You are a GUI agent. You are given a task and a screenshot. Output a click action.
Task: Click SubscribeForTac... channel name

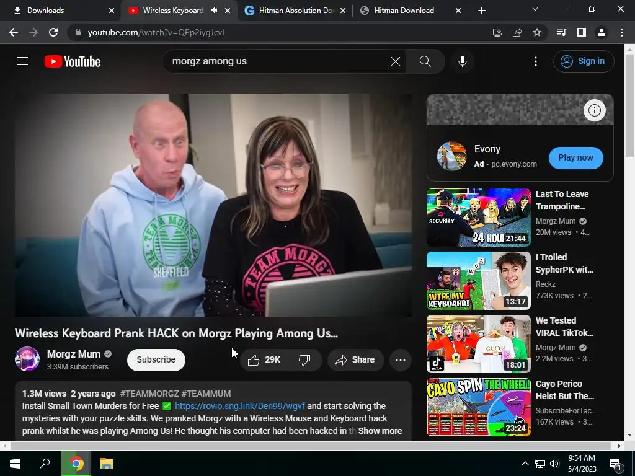(x=566, y=410)
